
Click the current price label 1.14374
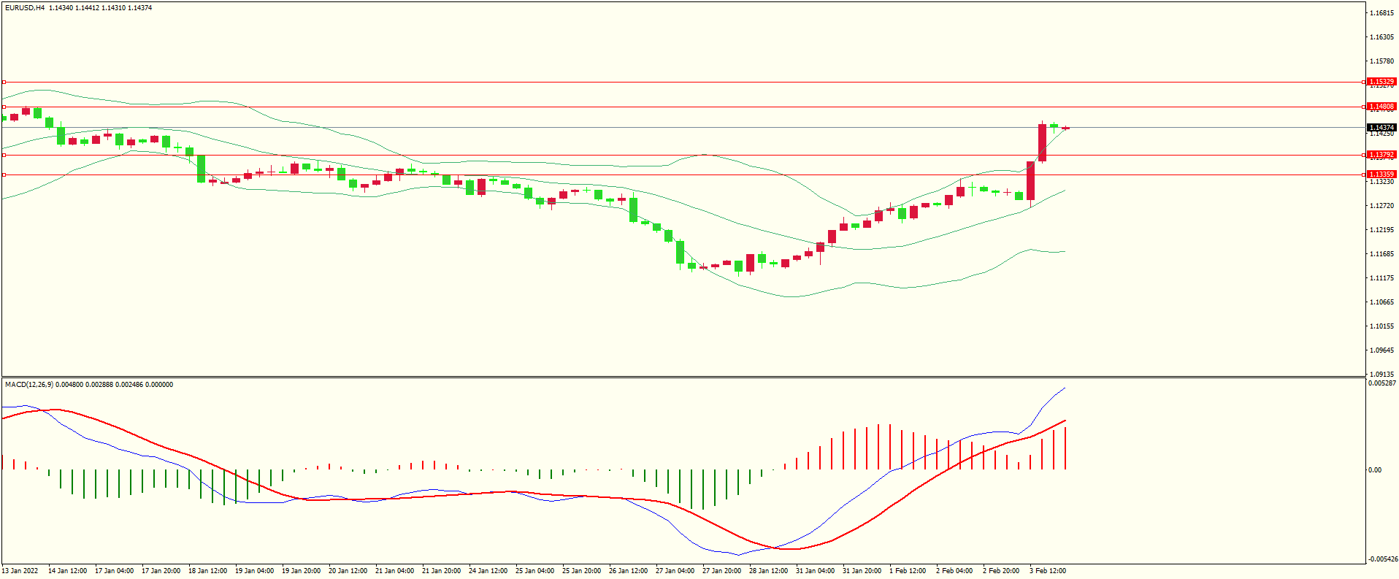(1381, 128)
